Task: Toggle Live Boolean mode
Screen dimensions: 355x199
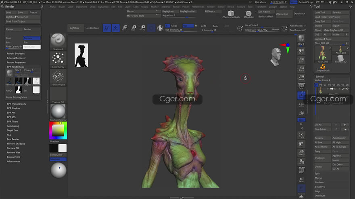Action: (x=92, y=28)
